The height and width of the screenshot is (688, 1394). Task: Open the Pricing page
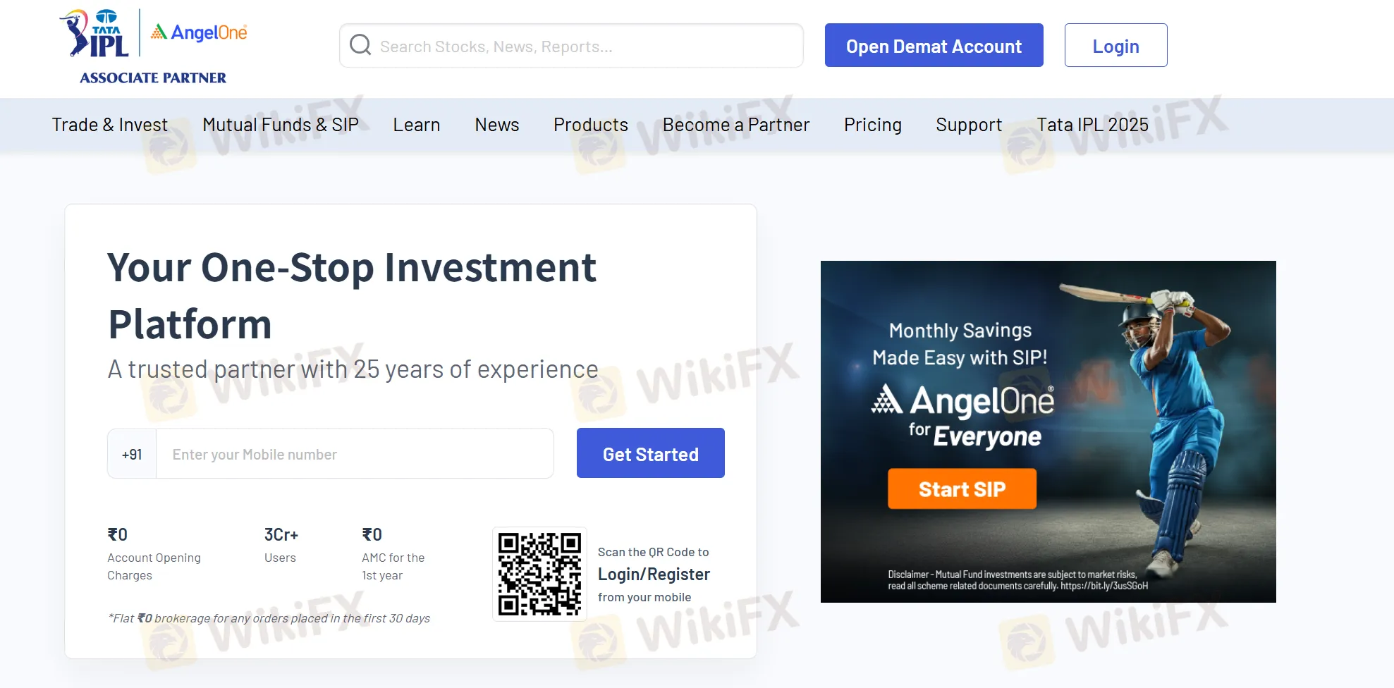point(873,125)
